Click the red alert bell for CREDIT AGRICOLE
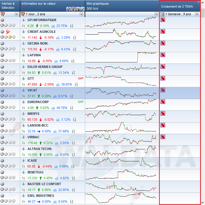Screen dimensions: 205x205 click(8, 32)
